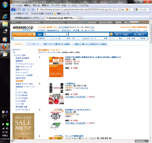Screen dimensions: 152x143
Task: Open Internet Explorer from the taskbar
Action: pyautogui.click(x=5, y=16)
